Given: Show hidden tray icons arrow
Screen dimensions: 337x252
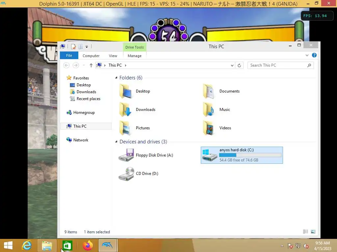Looking at the screenshot, I should tap(282, 246).
